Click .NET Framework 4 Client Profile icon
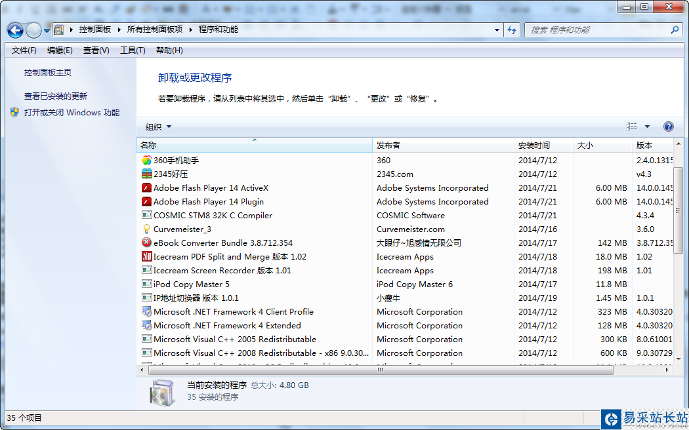 [x=147, y=311]
